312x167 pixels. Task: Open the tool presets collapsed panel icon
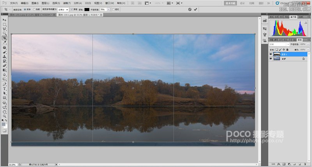(x=265, y=29)
